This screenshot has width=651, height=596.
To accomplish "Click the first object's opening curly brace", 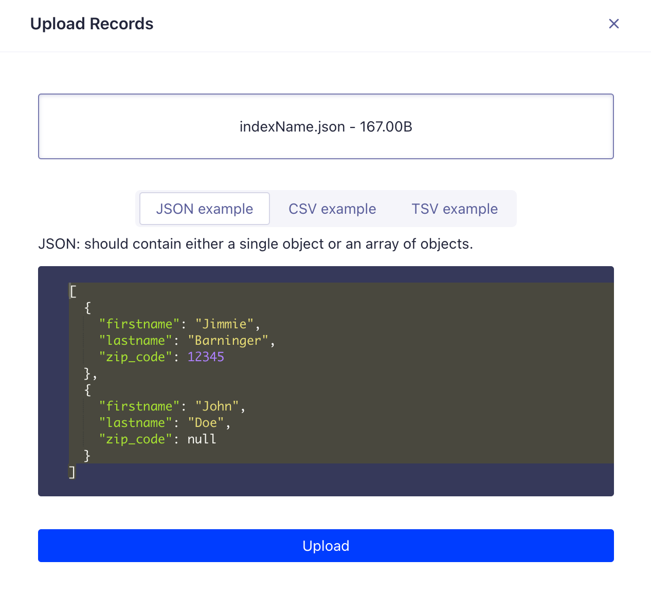I will click(87, 308).
